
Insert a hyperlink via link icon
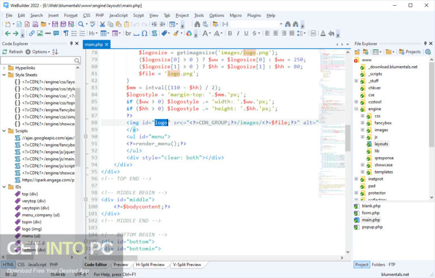coord(32,33)
